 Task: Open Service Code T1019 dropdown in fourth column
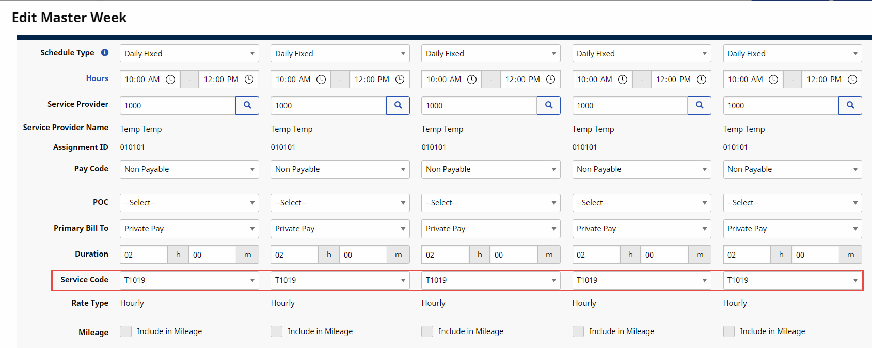tap(641, 280)
